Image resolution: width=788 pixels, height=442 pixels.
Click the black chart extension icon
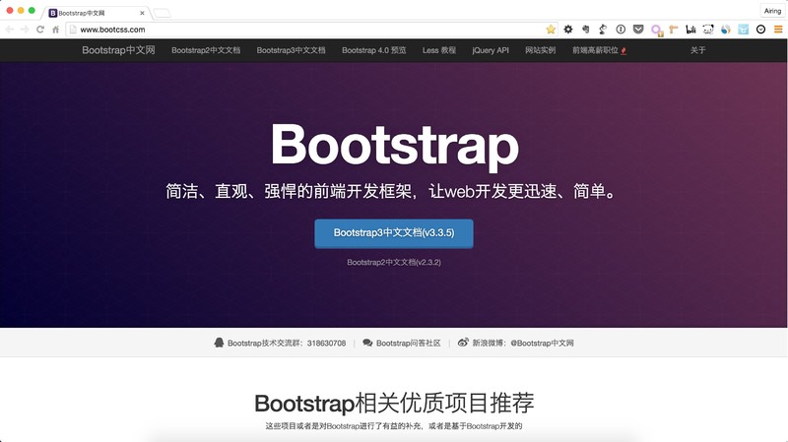[691, 30]
